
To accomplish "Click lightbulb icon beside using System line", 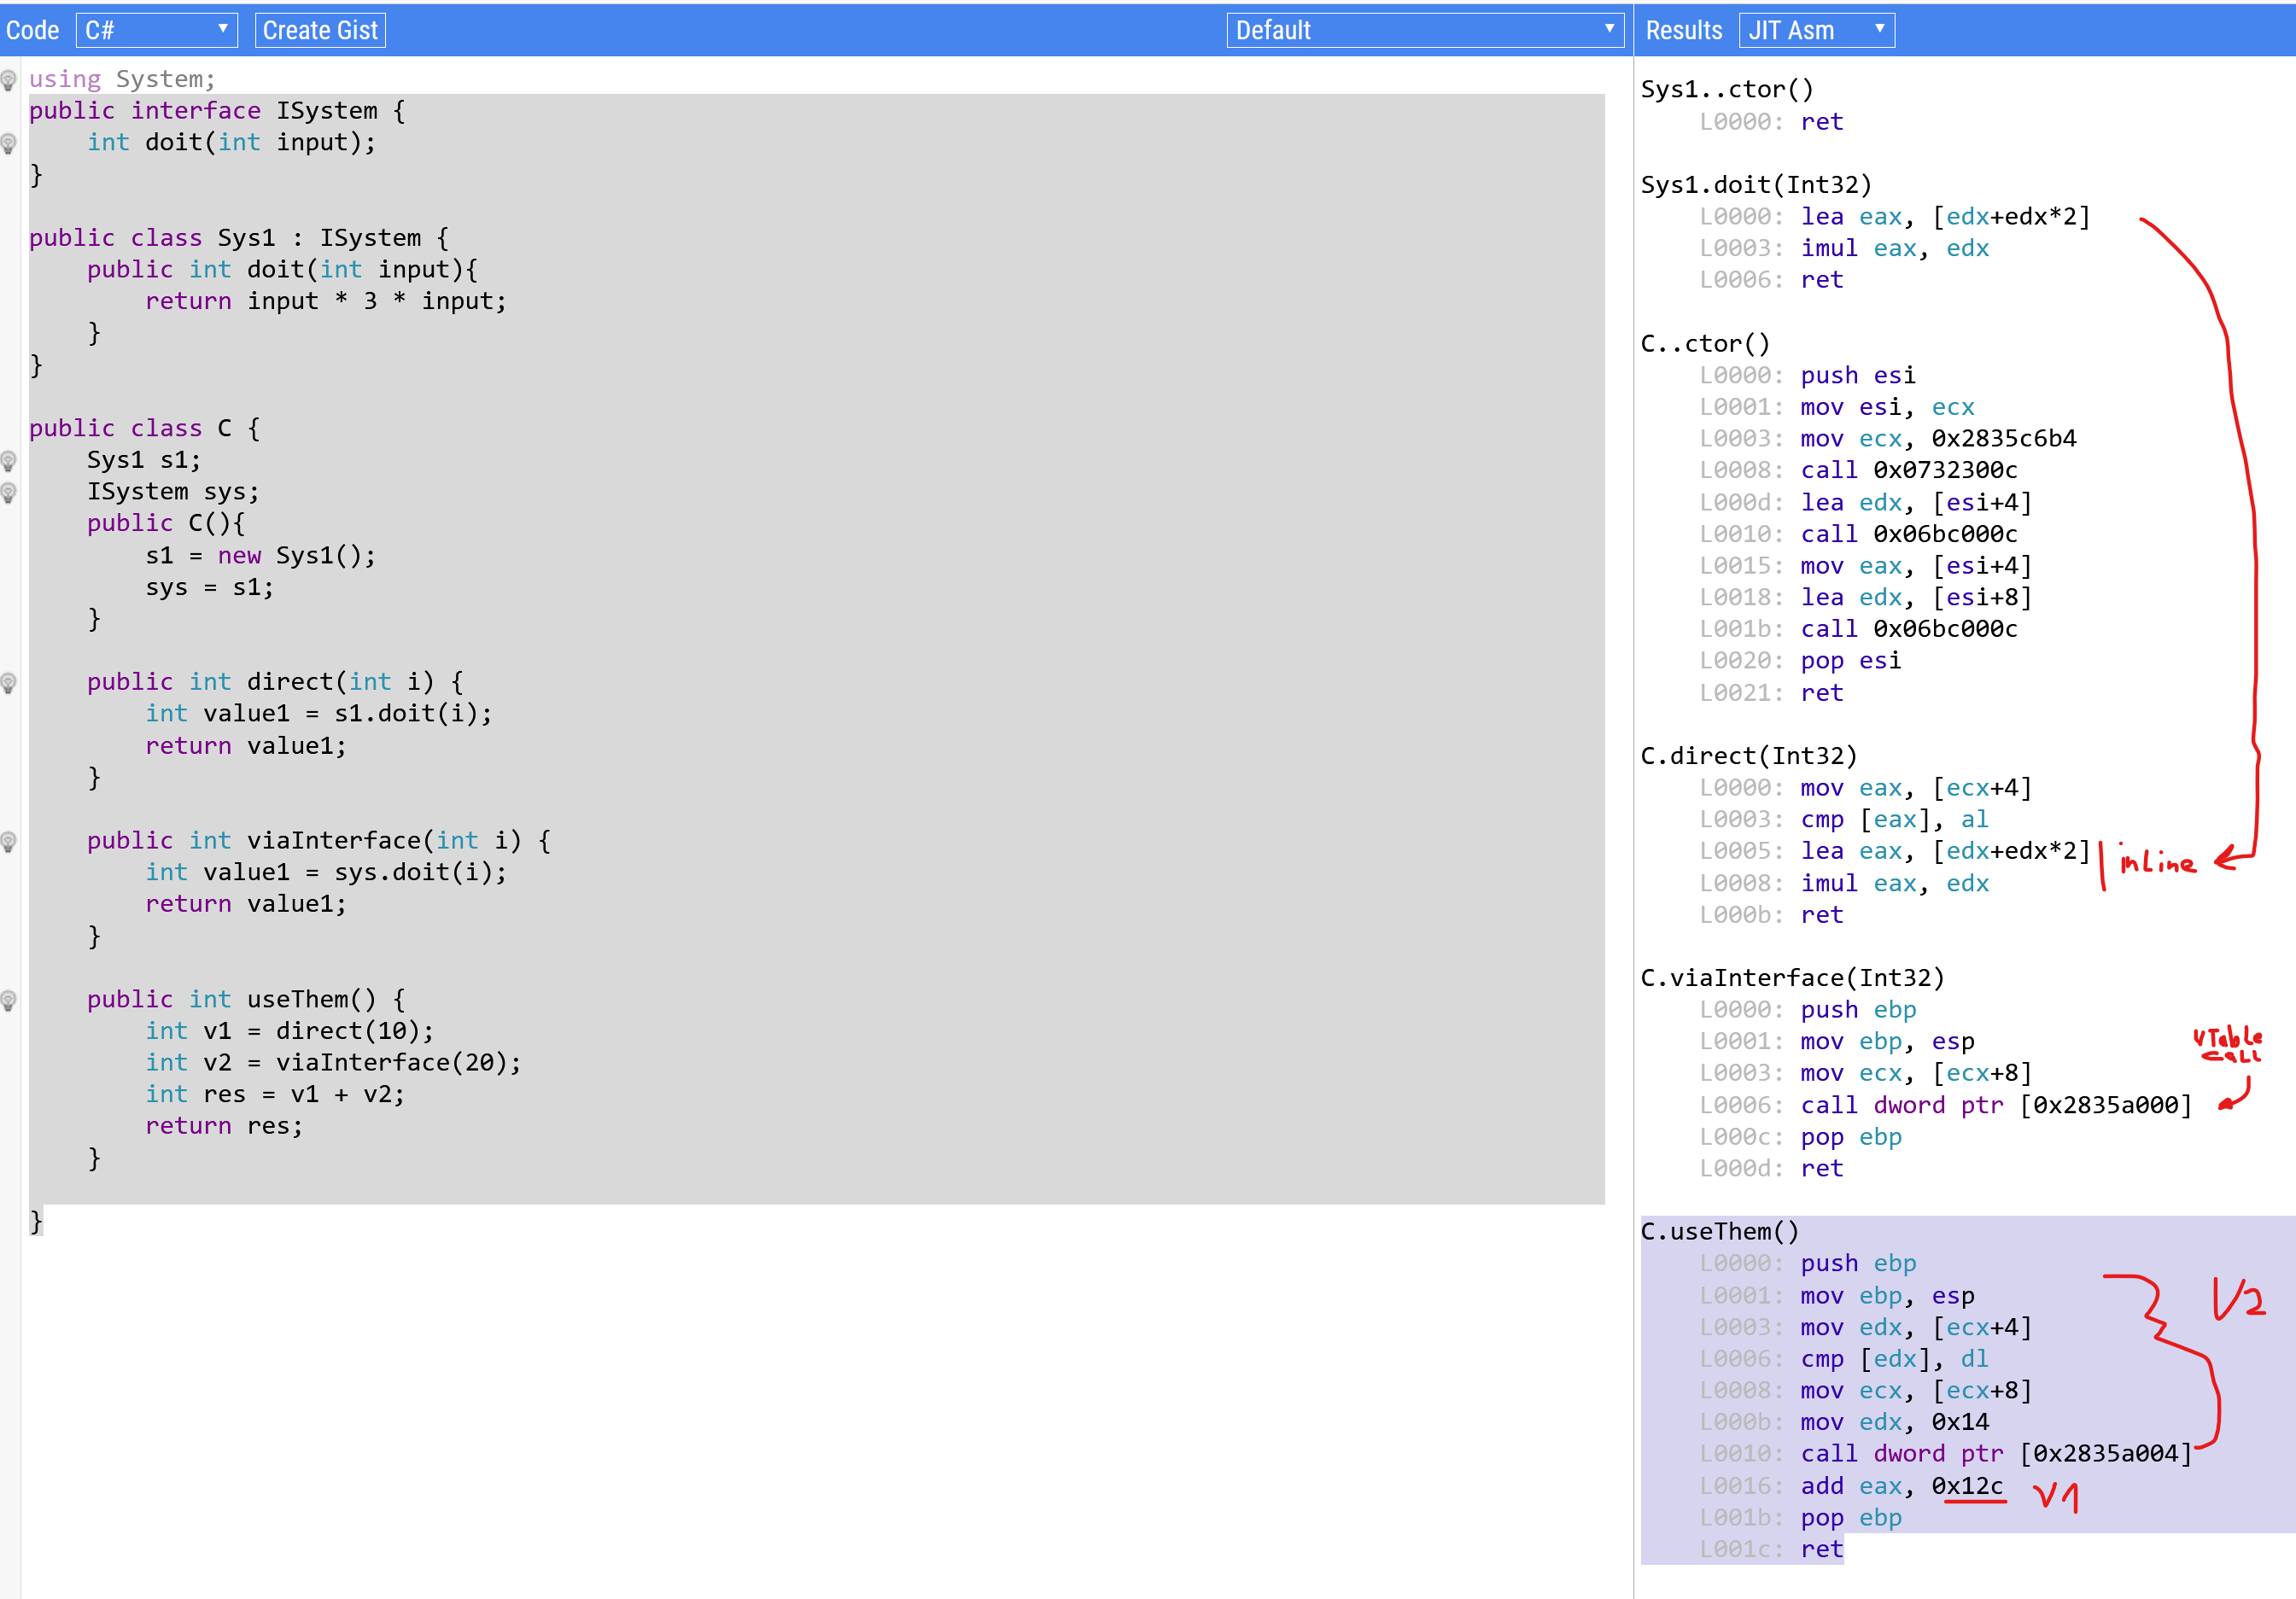I will (9, 79).
